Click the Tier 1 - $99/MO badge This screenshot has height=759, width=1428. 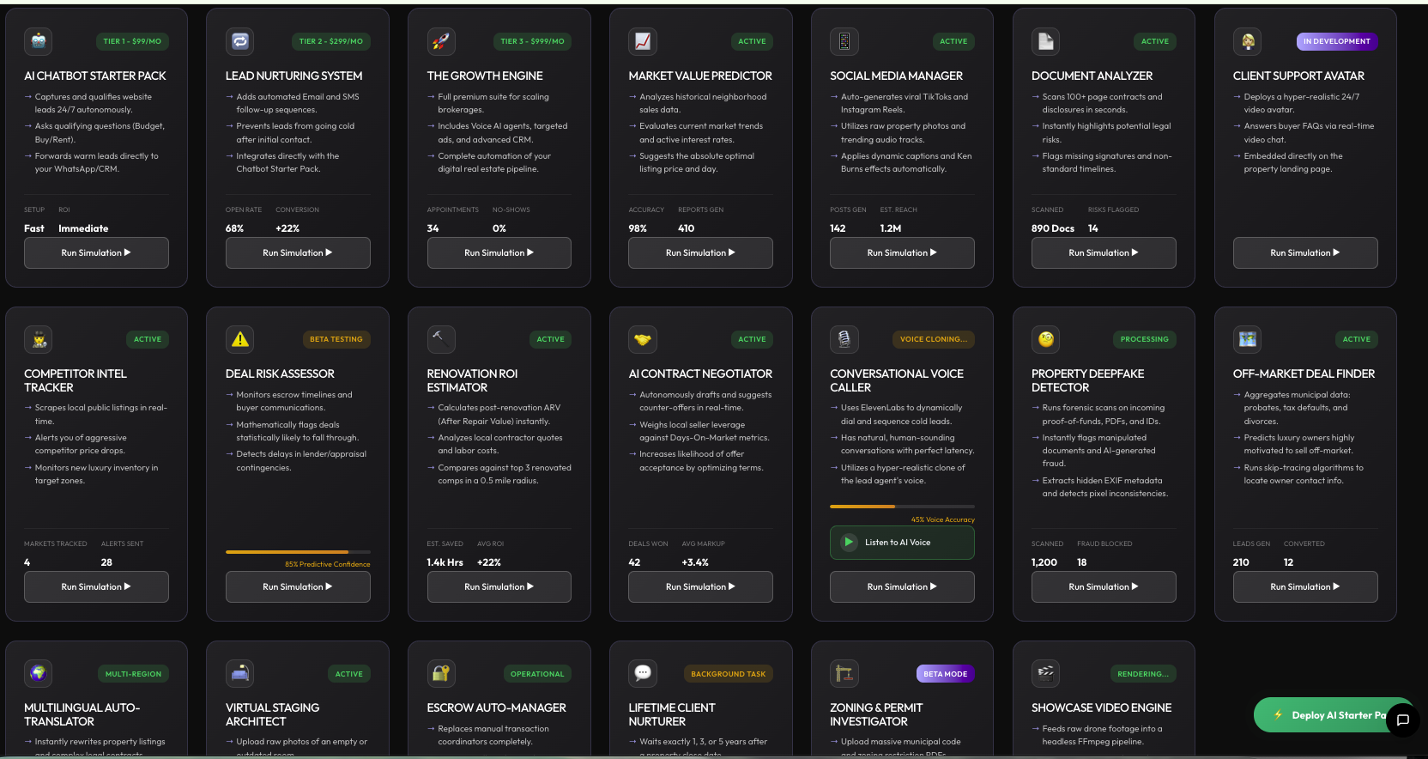(131, 41)
